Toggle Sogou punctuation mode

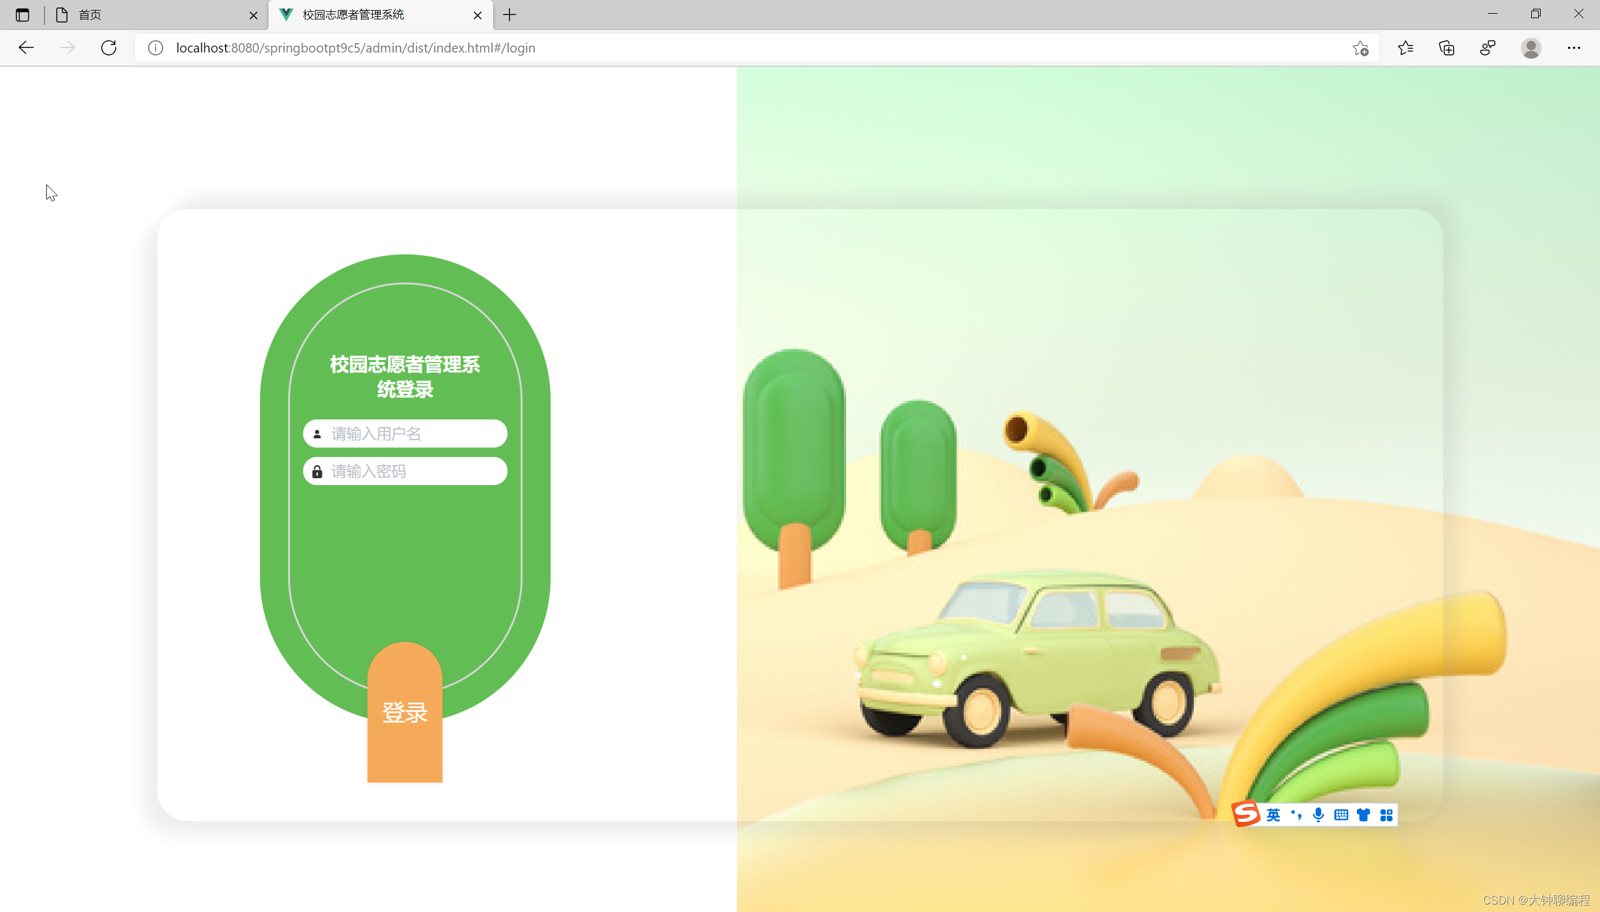coord(1296,815)
